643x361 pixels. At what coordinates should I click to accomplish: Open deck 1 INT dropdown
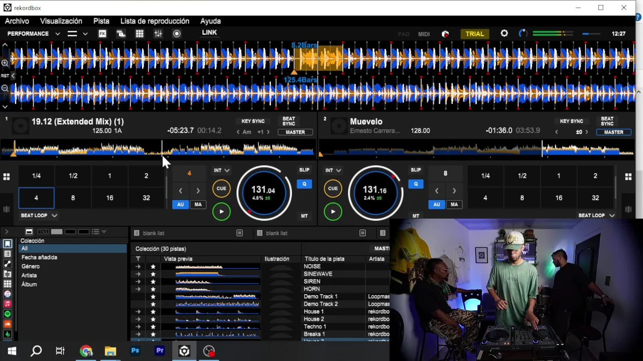[222, 170]
